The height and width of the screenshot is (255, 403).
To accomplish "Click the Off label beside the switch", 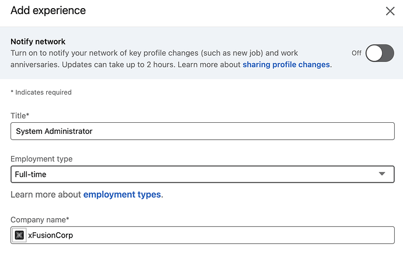I will (x=356, y=53).
